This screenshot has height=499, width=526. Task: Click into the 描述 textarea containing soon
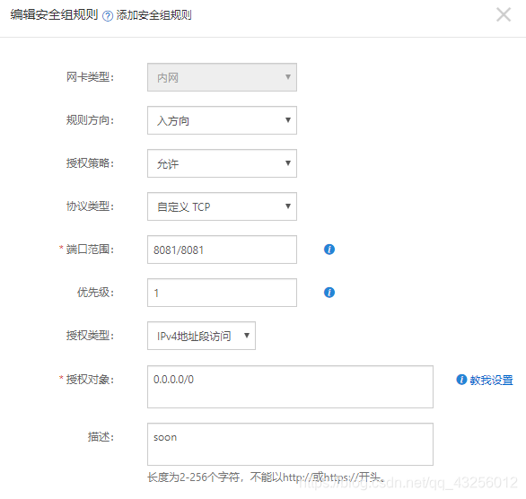290,444
